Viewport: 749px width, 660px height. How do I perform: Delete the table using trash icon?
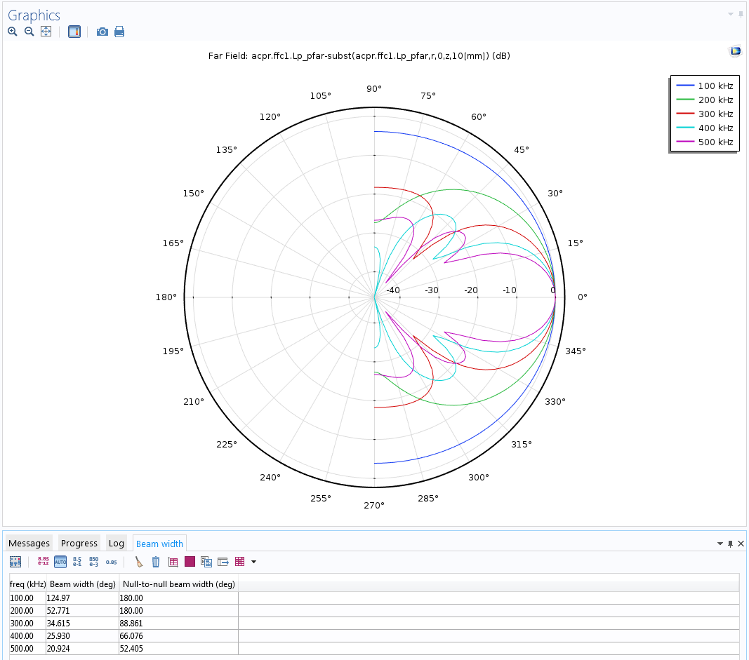click(156, 562)
